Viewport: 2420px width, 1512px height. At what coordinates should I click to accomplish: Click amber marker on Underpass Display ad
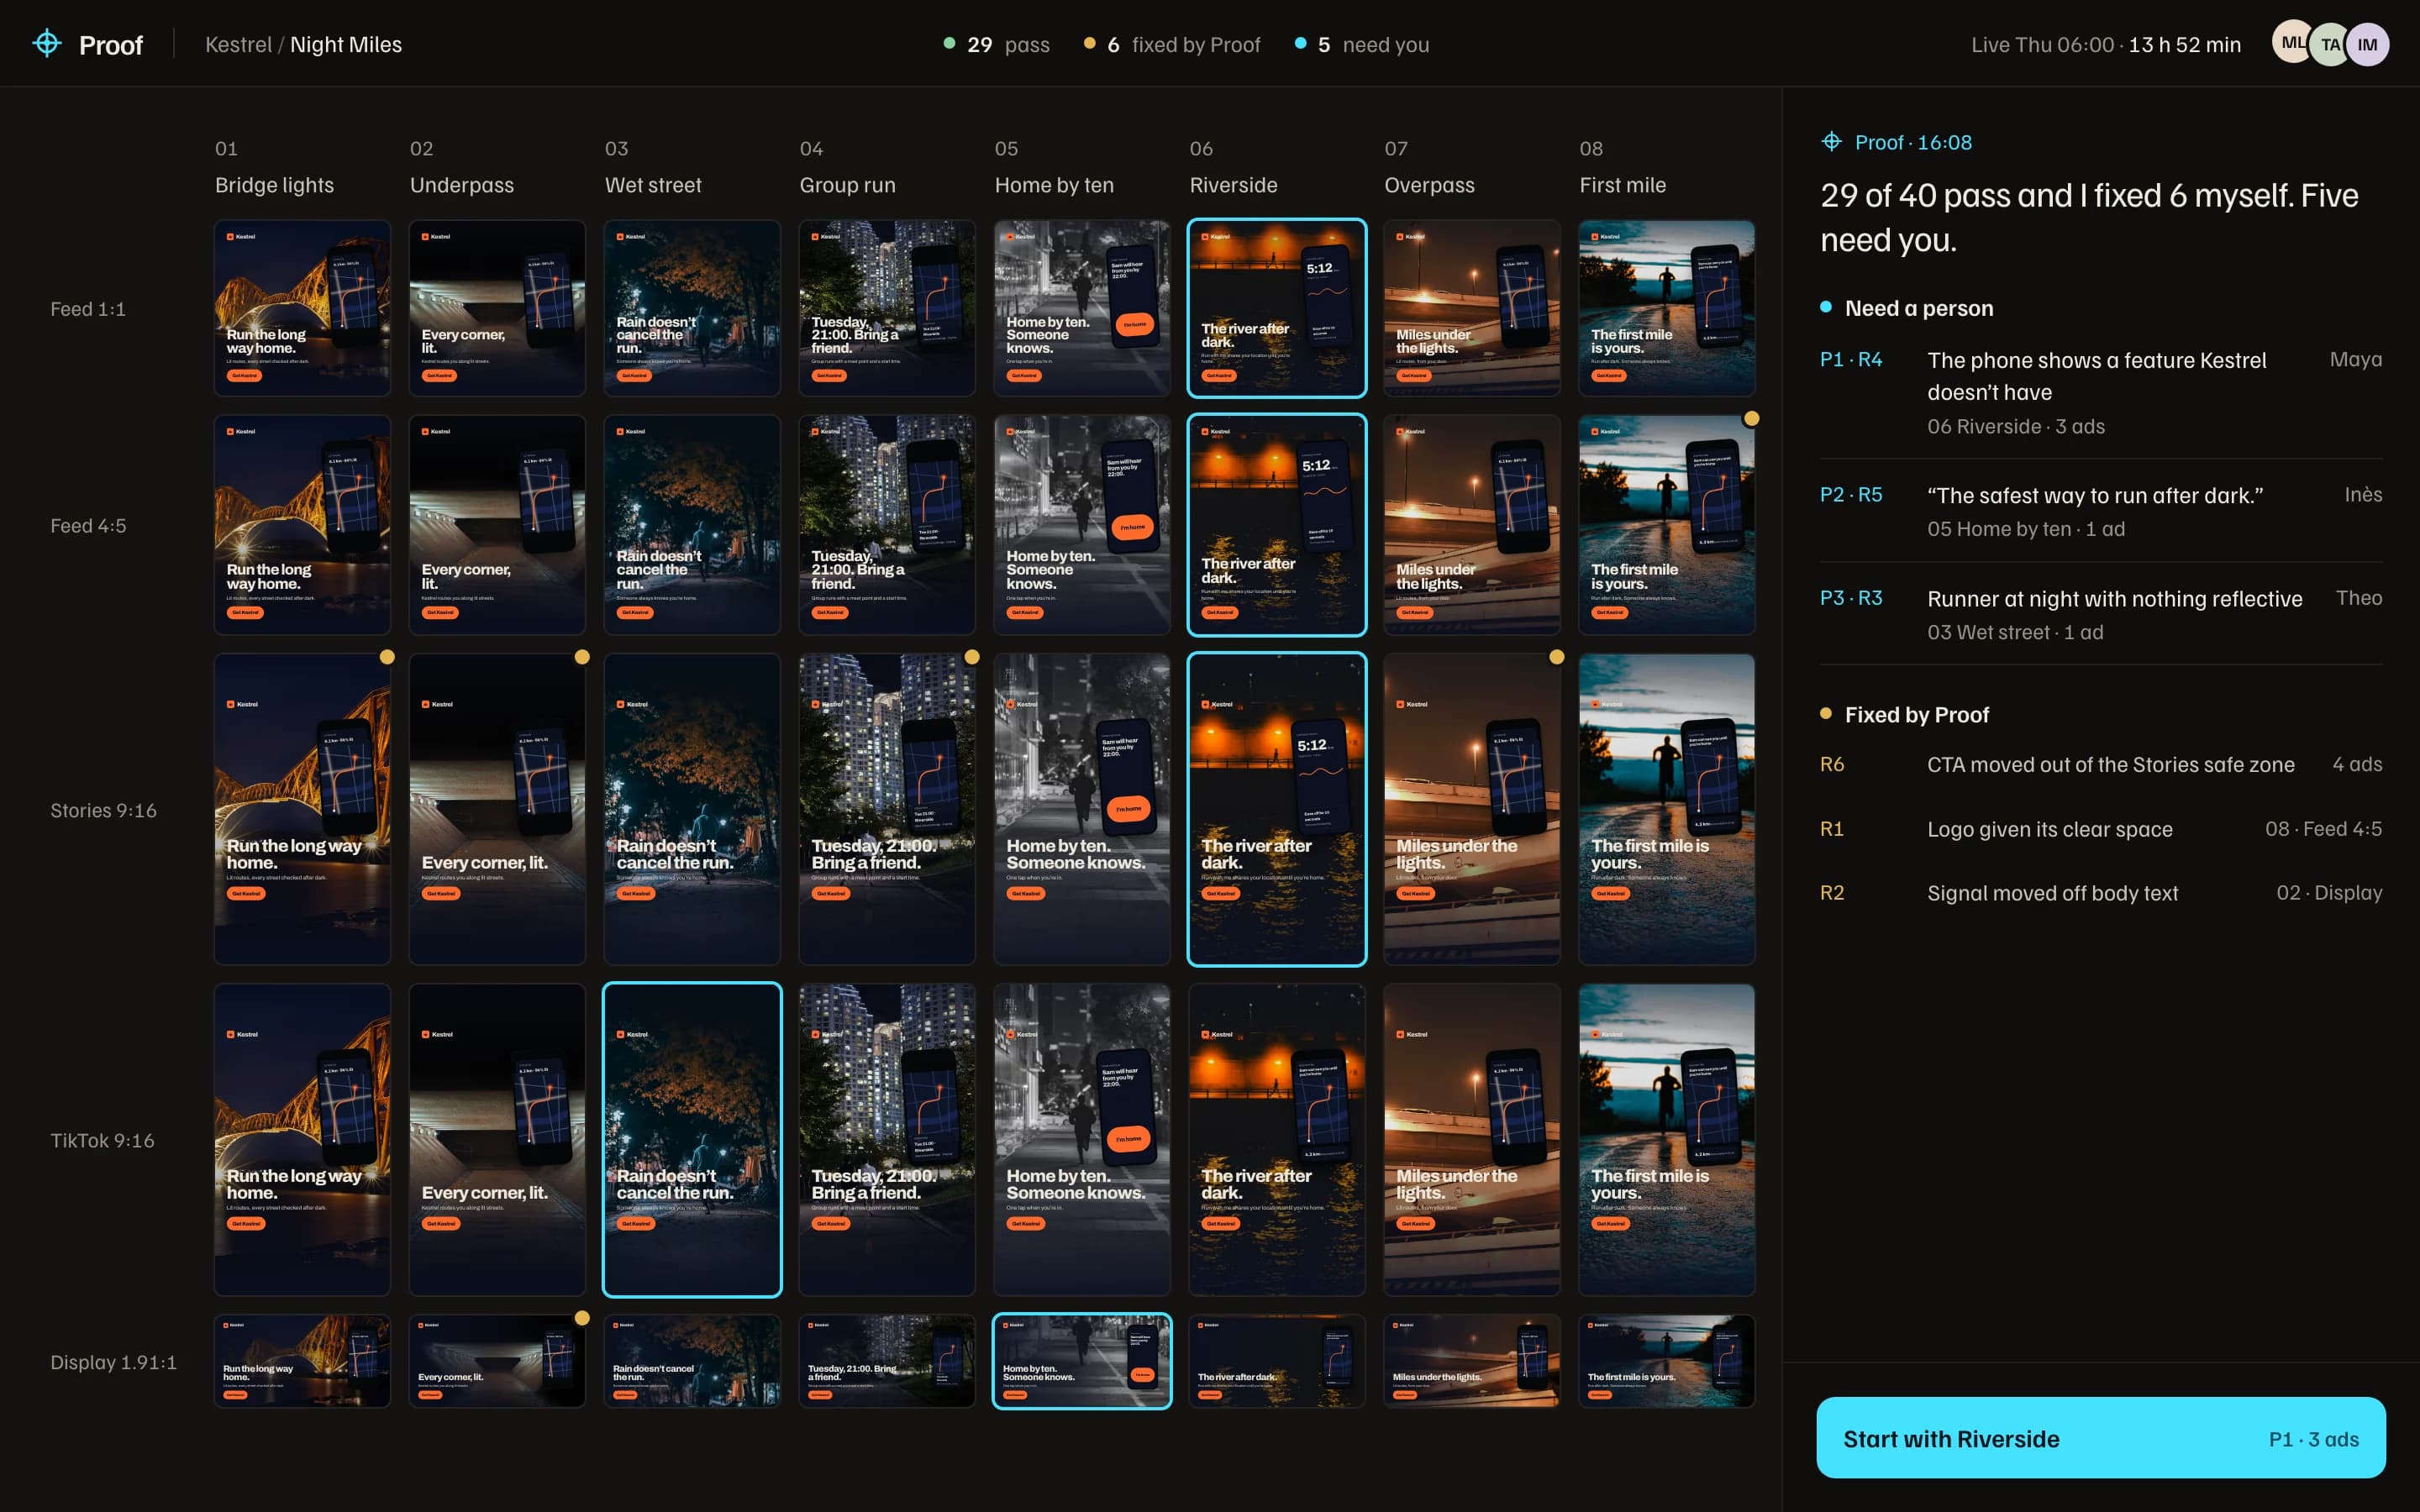582,1318
